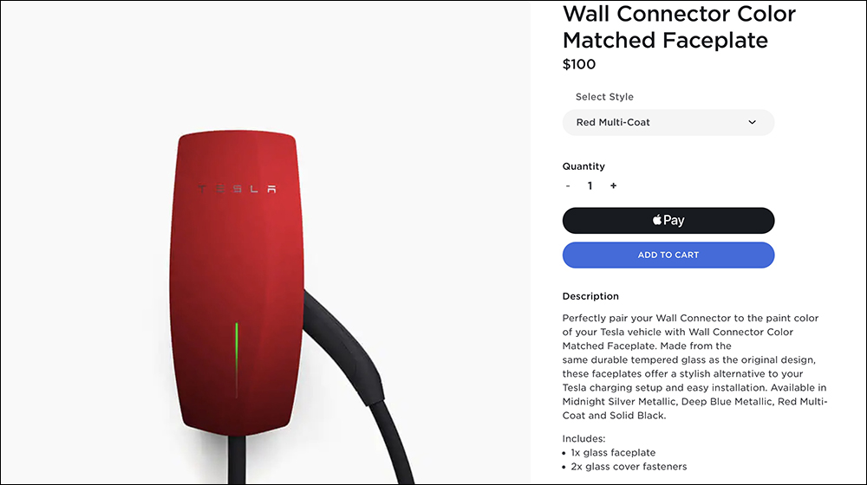Viewport: 867px width, 485px height.
Task: Increase quantity with the plus button
Action: (613, 186)
